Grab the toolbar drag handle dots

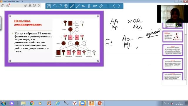click(x=108, y=6)
